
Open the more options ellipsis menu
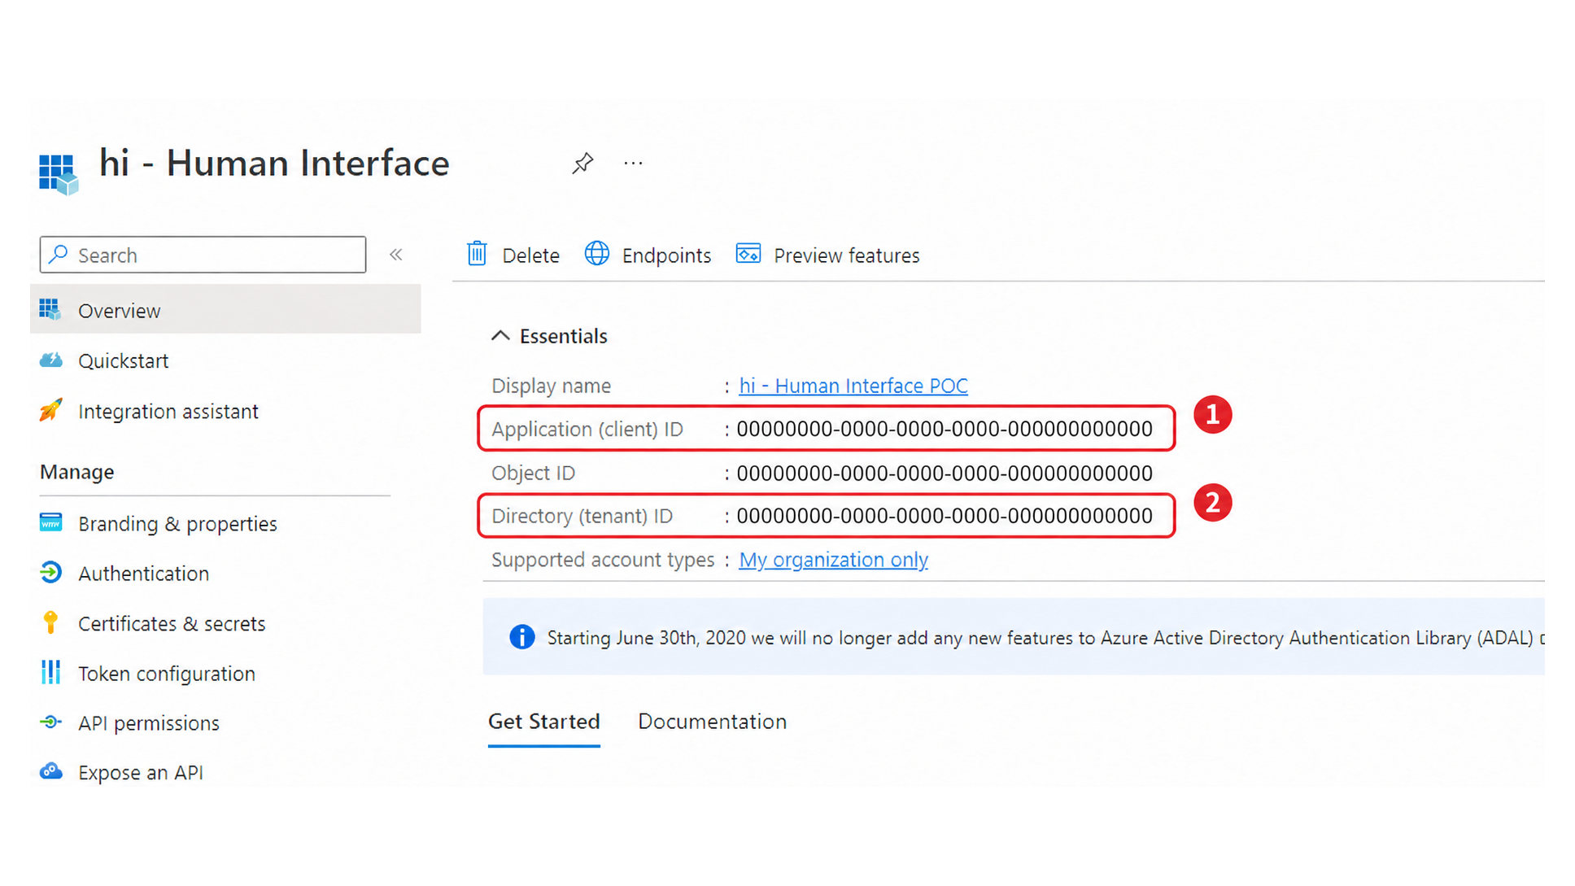(633, 164)
